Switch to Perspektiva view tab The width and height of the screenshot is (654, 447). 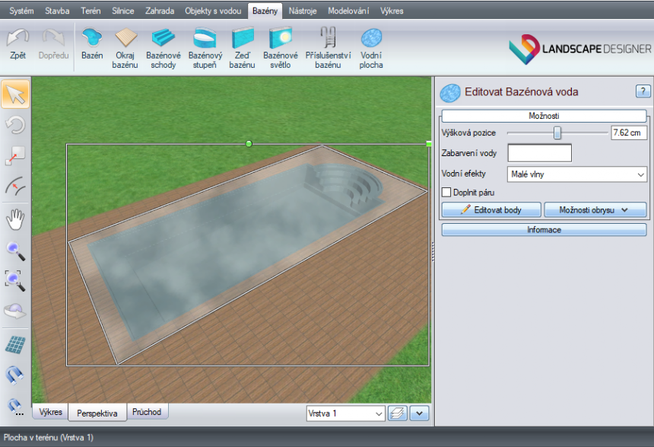coord(97,413)
